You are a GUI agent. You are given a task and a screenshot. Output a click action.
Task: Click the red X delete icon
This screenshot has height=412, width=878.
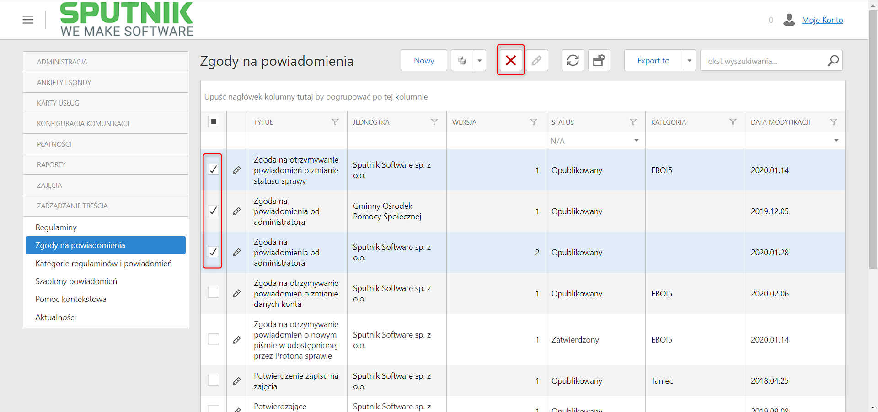pyautogui.click(x=511, y=60)
